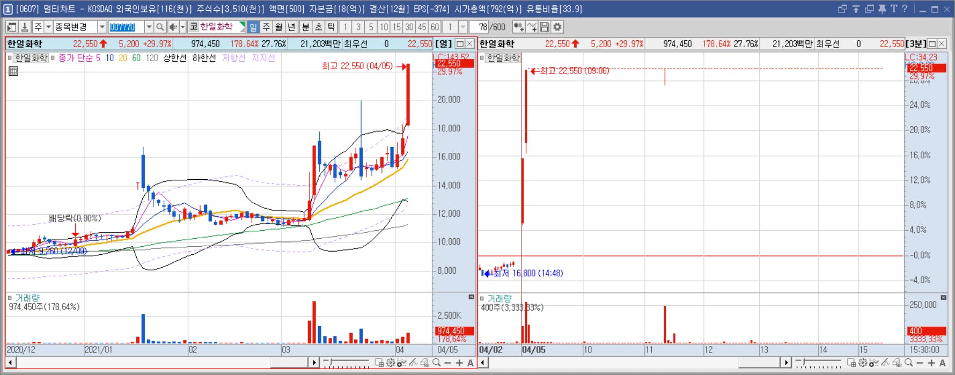Toggle the 거래량 volume indicator marker on daily chart
The image size is (955, 375).
(x=10, y=298)
